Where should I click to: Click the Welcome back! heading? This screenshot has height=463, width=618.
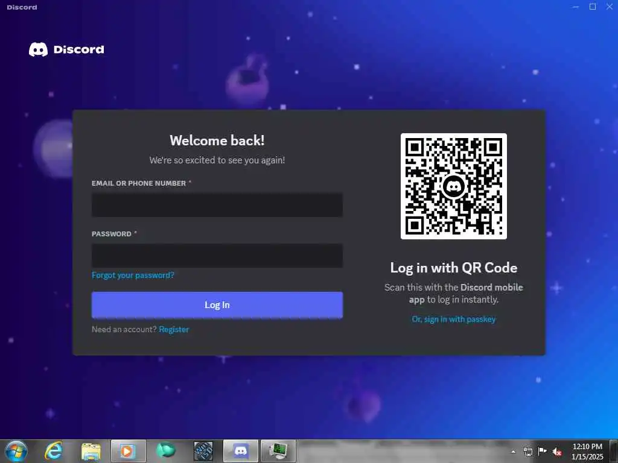click(217, 140)
